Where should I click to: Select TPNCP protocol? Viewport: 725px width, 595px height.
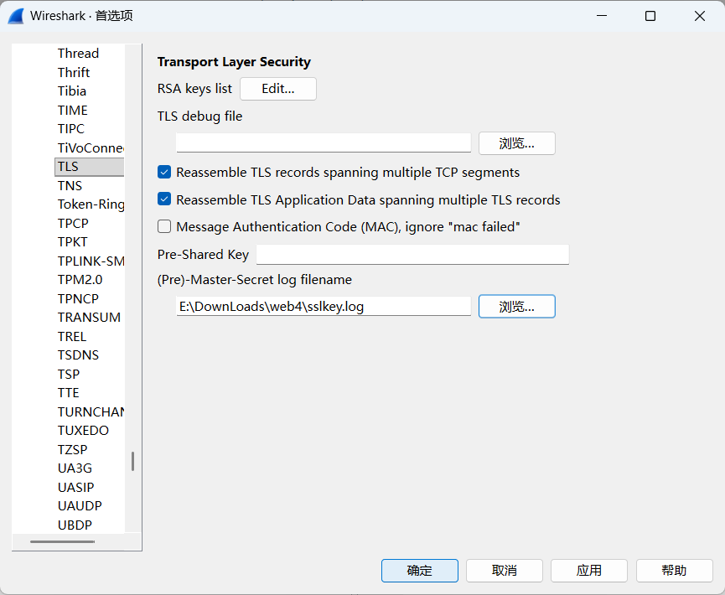click(x=78, y=299)
